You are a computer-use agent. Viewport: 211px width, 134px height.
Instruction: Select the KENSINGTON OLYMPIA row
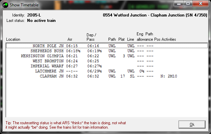[x=107, y=56]
